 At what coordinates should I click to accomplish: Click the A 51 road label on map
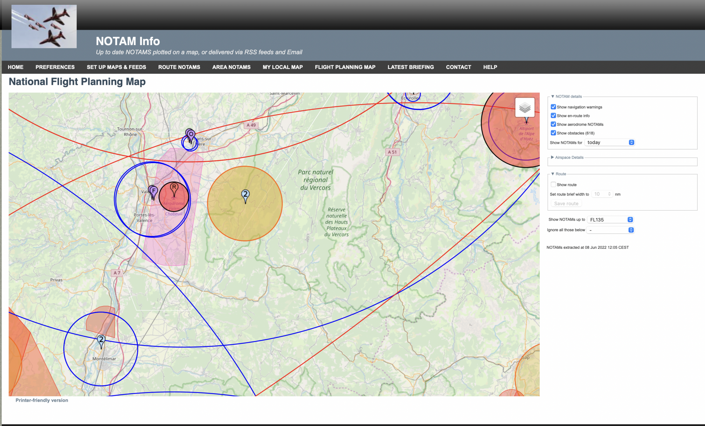point(392,152)
